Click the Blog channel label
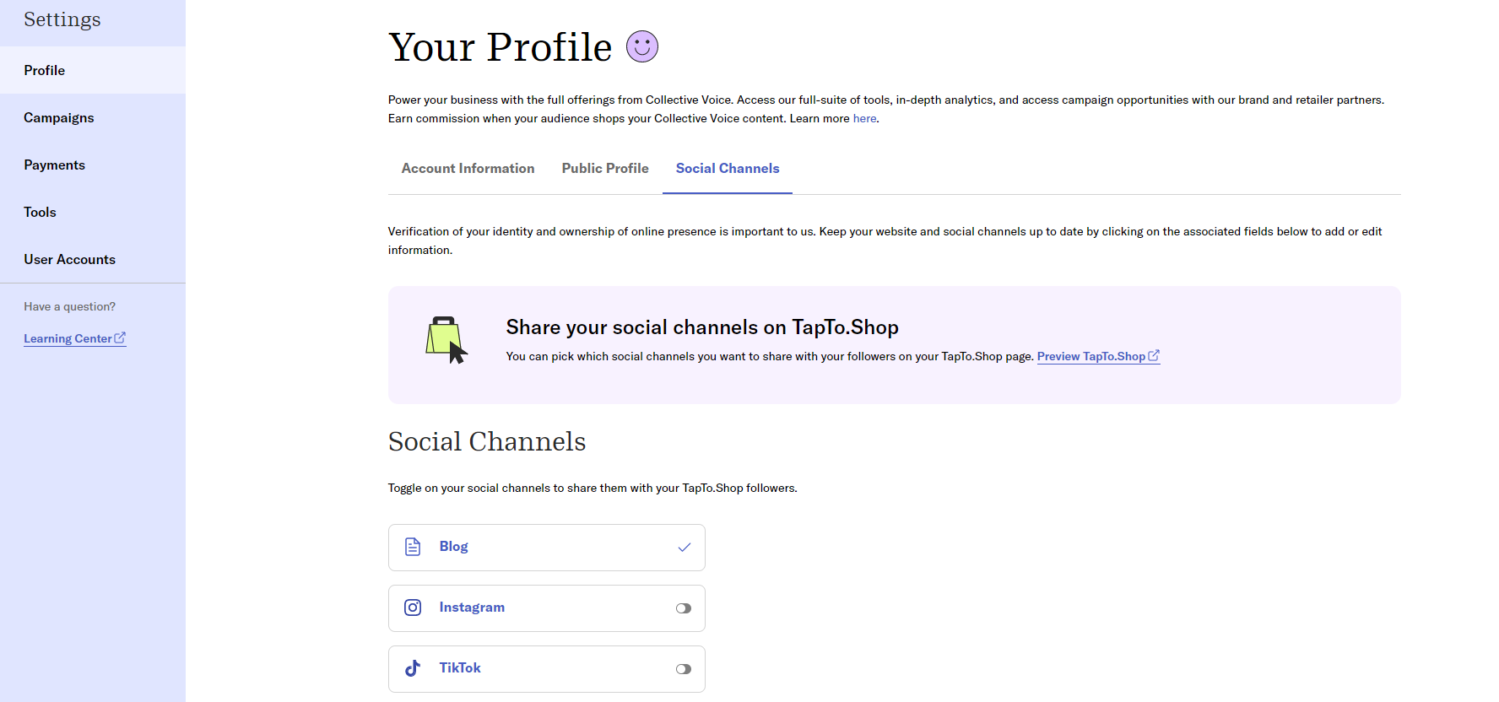 [453, 547]
